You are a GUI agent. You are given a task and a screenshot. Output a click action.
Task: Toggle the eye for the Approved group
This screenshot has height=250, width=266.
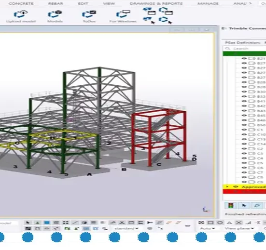click(236, 187)
